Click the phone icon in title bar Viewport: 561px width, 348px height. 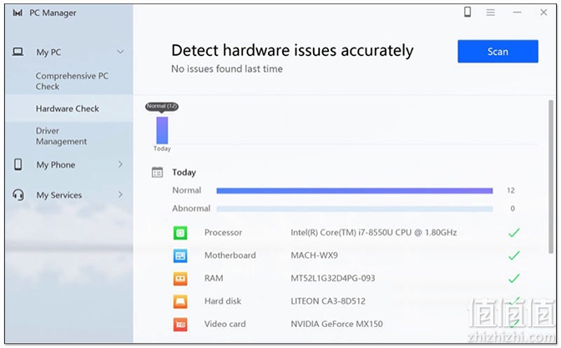tap(467, 13)
